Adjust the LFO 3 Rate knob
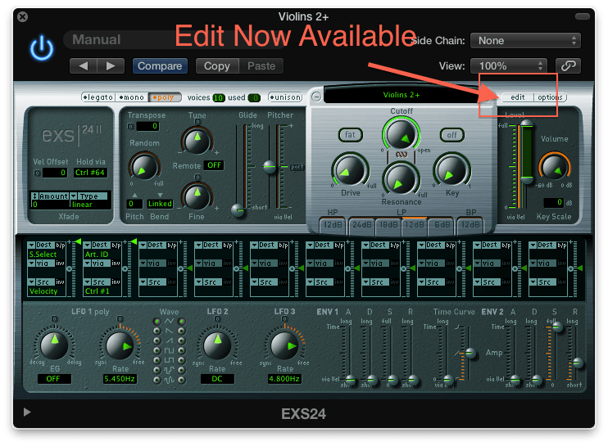Image resolution: width=608 pixels, height=446 pixels. [284, 345]
